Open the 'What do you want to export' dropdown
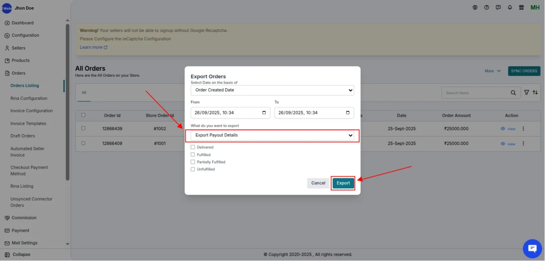Image resolution: width=545 pixels, height=261 pixels. pos(272,135)
